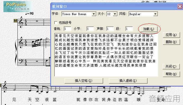Click the 帮助(H) help button

tap(171, 74)
